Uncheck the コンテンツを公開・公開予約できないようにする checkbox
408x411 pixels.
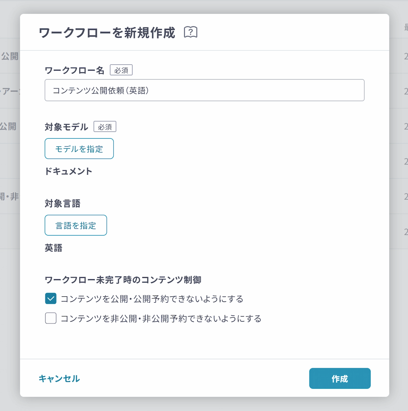click(x=51, y=299)
